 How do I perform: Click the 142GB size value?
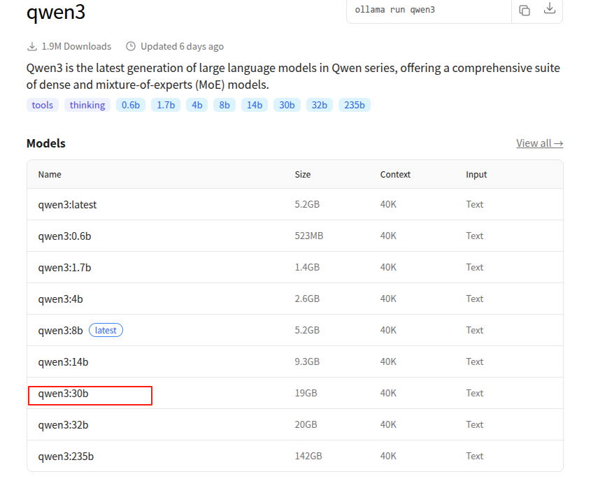[x=308, y=456]
